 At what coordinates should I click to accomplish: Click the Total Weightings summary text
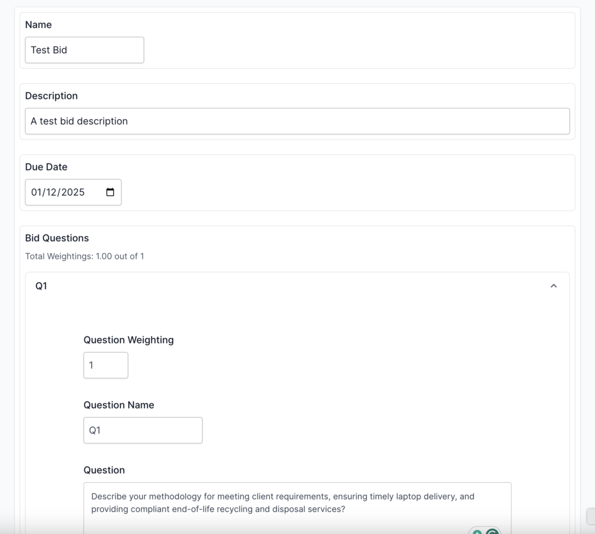tap(84, 256)
